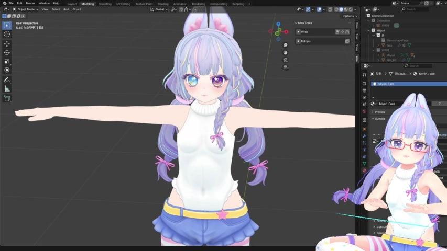Image resolution: width=447 pixels, height=251 pixels.
Task: Click the Retopo button in Mira Tools
Action: point(306,41)
